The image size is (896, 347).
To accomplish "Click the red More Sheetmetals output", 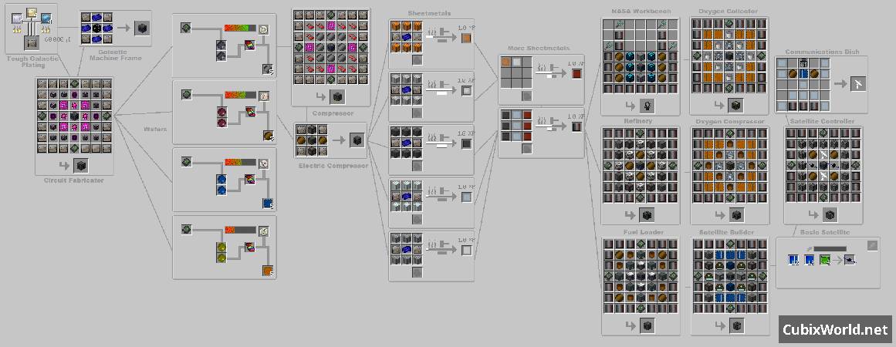I will [x=576, y=73].
